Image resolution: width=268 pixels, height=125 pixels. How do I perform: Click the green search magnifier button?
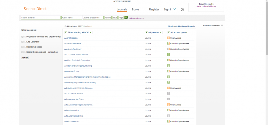coord(126,18)
